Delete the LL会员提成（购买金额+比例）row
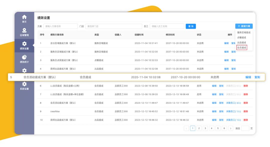The width and height of the screenshot is (270, 147). 246,86
